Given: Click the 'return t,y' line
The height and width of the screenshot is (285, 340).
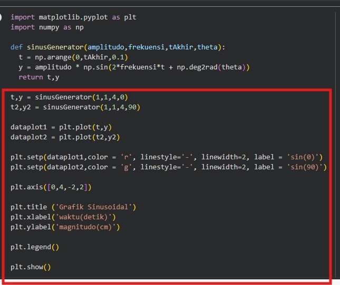Looking at the screenshot, I should [x=39, y=77].
